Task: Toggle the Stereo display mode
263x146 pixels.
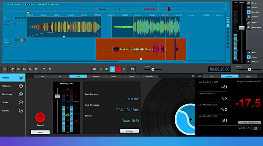Action: [x=249, y=3]
